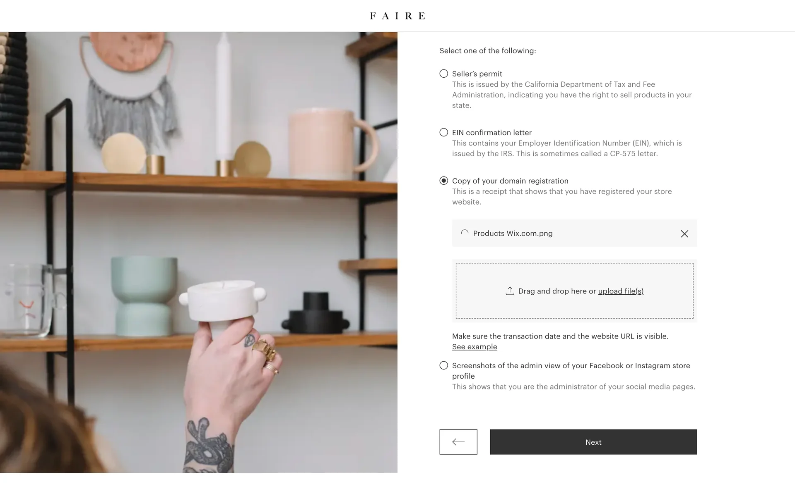The image size is (795, 496).
Task: Click the EIN confirmation letter label text
Action: point(492,132)
